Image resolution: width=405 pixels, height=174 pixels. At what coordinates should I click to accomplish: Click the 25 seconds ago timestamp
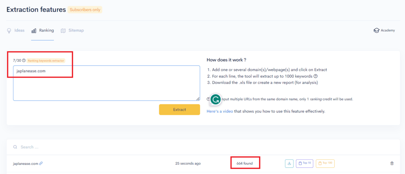[188, 163]
